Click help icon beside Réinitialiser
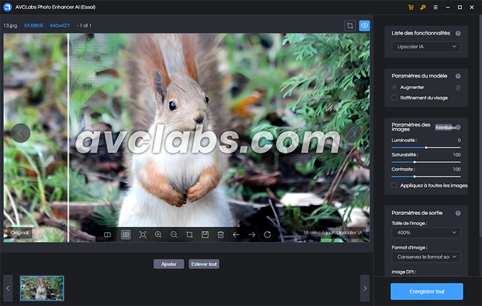482x306 pixels. (x=458, y=127)
